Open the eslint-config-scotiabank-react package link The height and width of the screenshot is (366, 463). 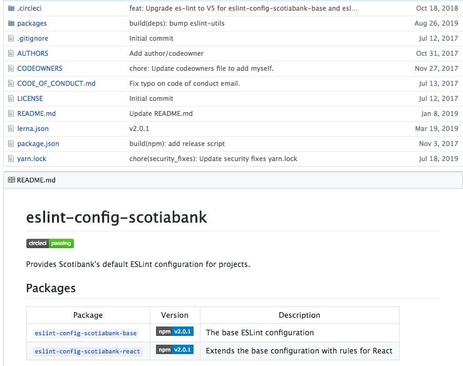tap(88, 351)
